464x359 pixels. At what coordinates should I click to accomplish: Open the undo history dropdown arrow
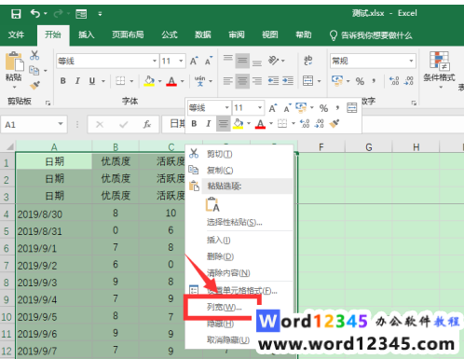pyautogui.click(x=46, y=13)
